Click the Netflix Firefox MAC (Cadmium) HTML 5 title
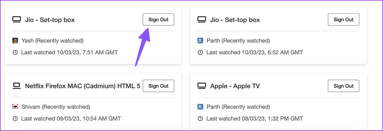Image resolution: width=383 pixels, height=131 pixels. click(x=83, y=86)
